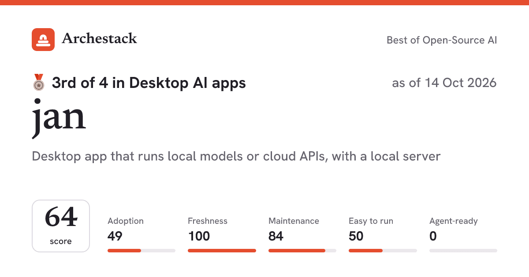Click the 'Easy to run' label
Viewport: 529px width, 277px height.
click(371, 221)
